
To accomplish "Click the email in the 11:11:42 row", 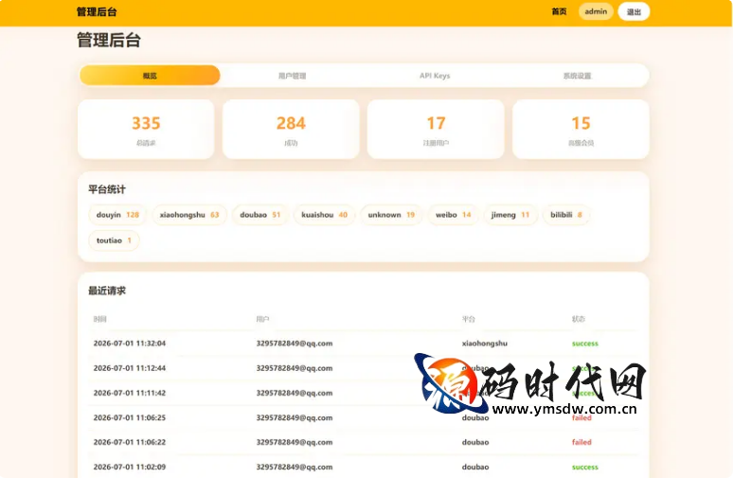I will (295, 393).
